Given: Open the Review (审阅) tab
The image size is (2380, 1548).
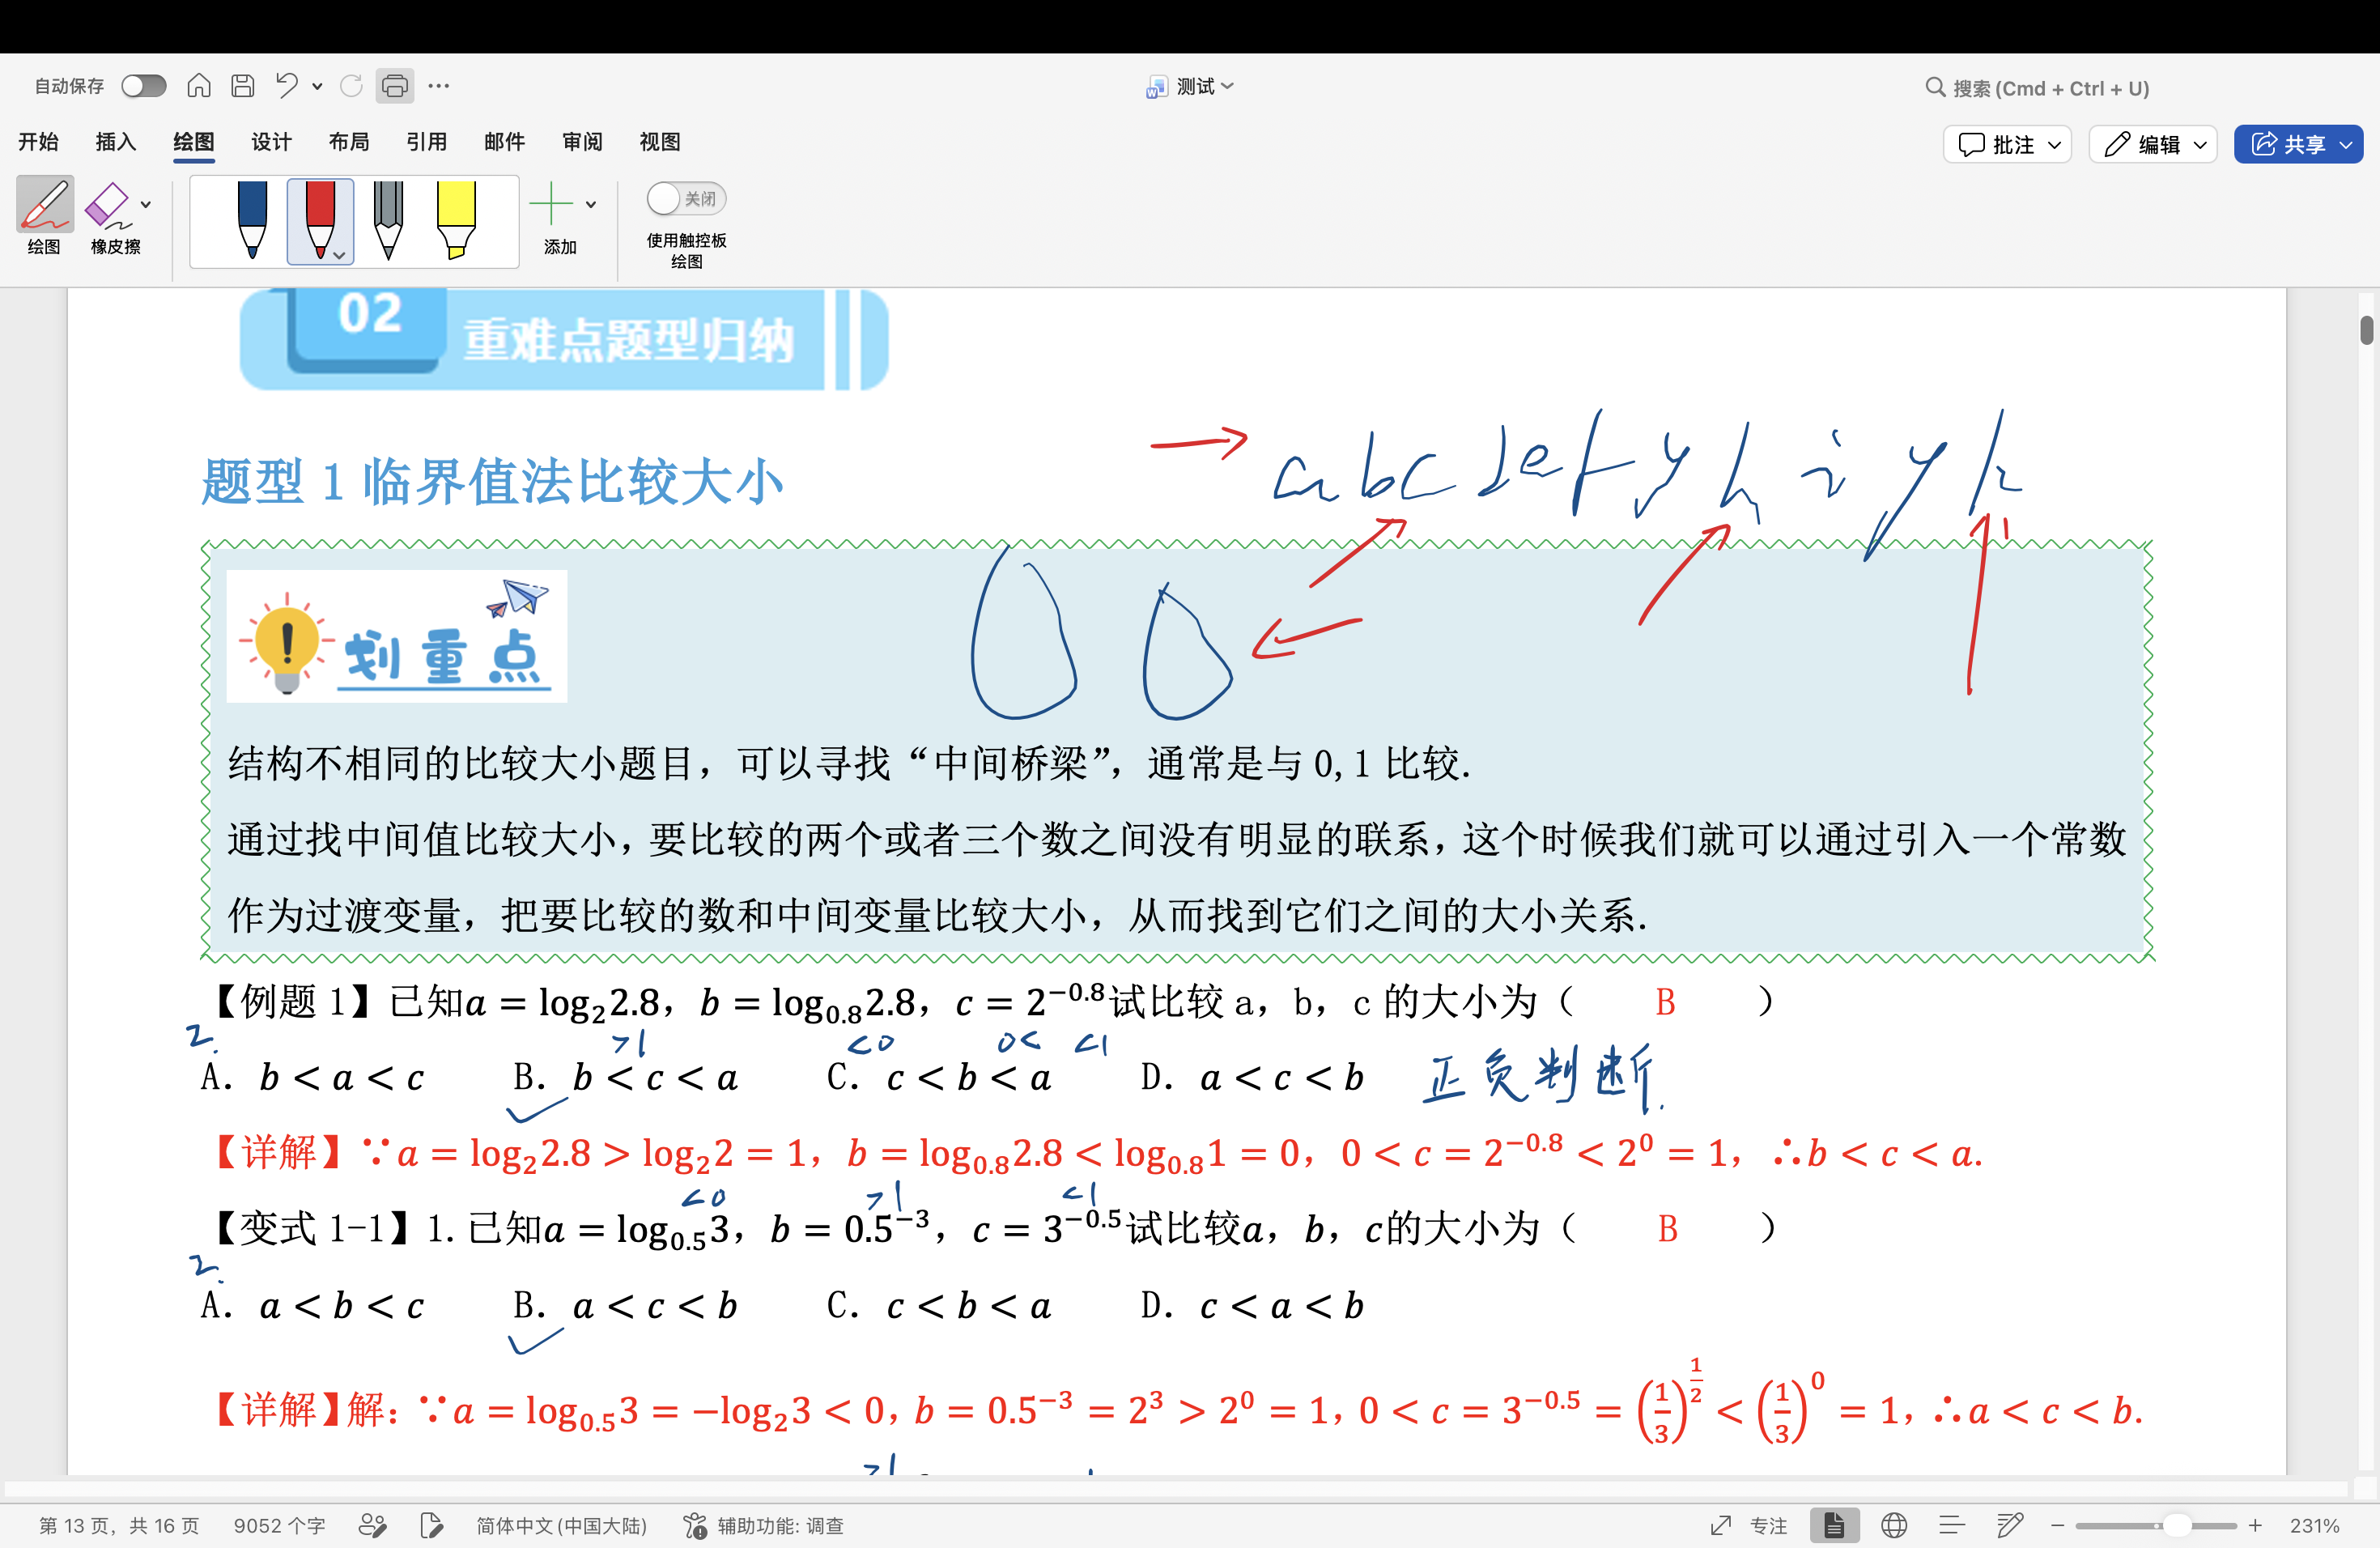Looking at the screenshot, I should (x=582, y=142).
